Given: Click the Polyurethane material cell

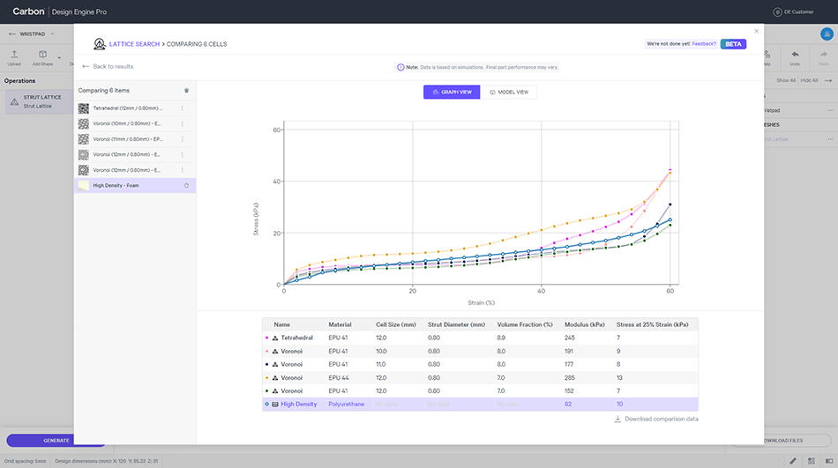Looking at the screenshot, I should [347, 405].
